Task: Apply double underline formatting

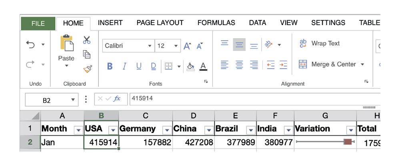Action: coord(153,66)
